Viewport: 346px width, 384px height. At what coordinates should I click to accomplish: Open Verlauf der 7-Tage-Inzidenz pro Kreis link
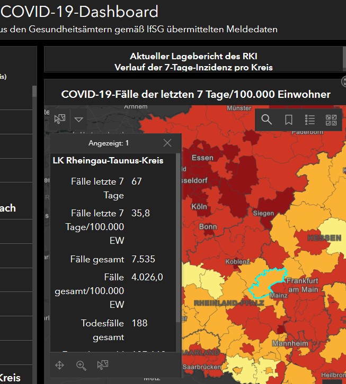(x=193, y=67)
